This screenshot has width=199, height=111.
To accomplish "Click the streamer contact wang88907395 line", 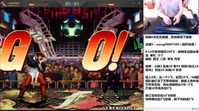I will 171,45.
